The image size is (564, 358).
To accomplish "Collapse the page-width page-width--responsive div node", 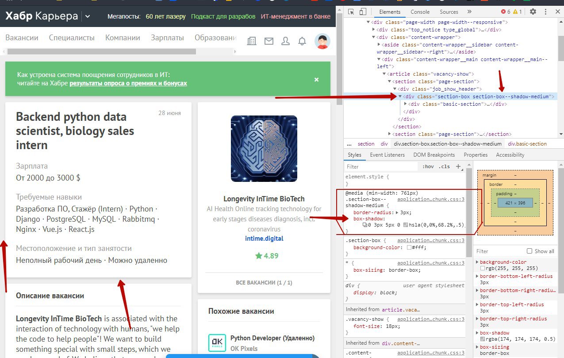I will [x=368, y=22].
